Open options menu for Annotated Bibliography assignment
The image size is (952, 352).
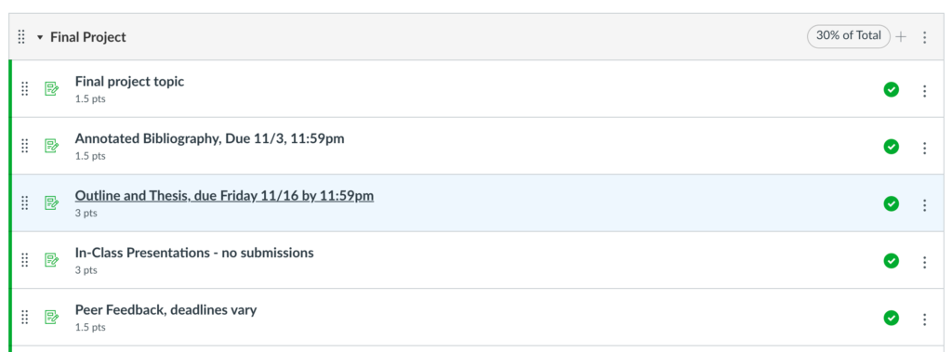pos(925,148)
